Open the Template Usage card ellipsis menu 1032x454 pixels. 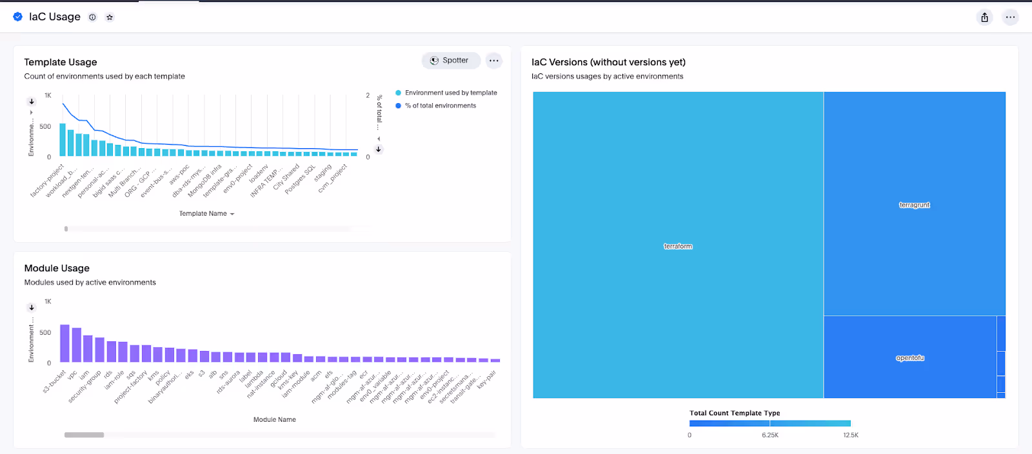[493, 61]
